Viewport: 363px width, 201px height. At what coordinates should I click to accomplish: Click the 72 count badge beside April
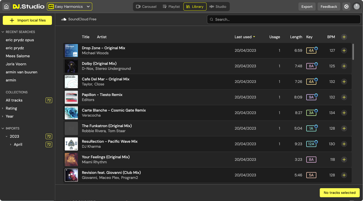pos(49,144)
